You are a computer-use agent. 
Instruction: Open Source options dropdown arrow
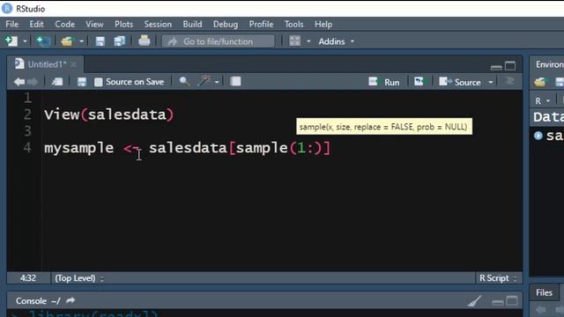point(491,82)
